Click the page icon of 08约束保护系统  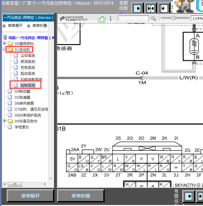point(10,115)
